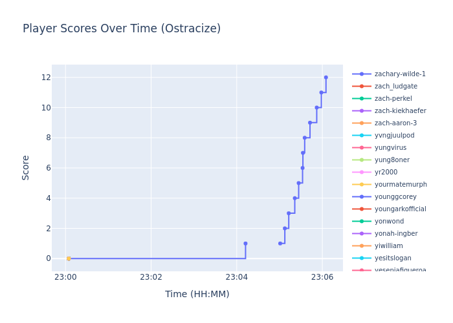Click the yesitslogan legend label
Screen dimensions: 453x323
pyautogui.click(x=392, y=258)
